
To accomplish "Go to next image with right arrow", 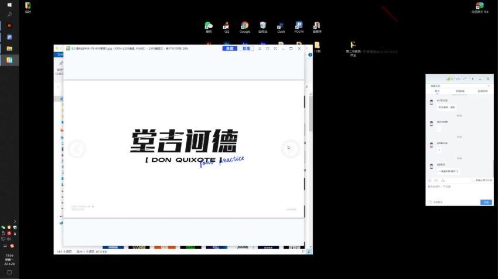I will click(x=290, y=149).
